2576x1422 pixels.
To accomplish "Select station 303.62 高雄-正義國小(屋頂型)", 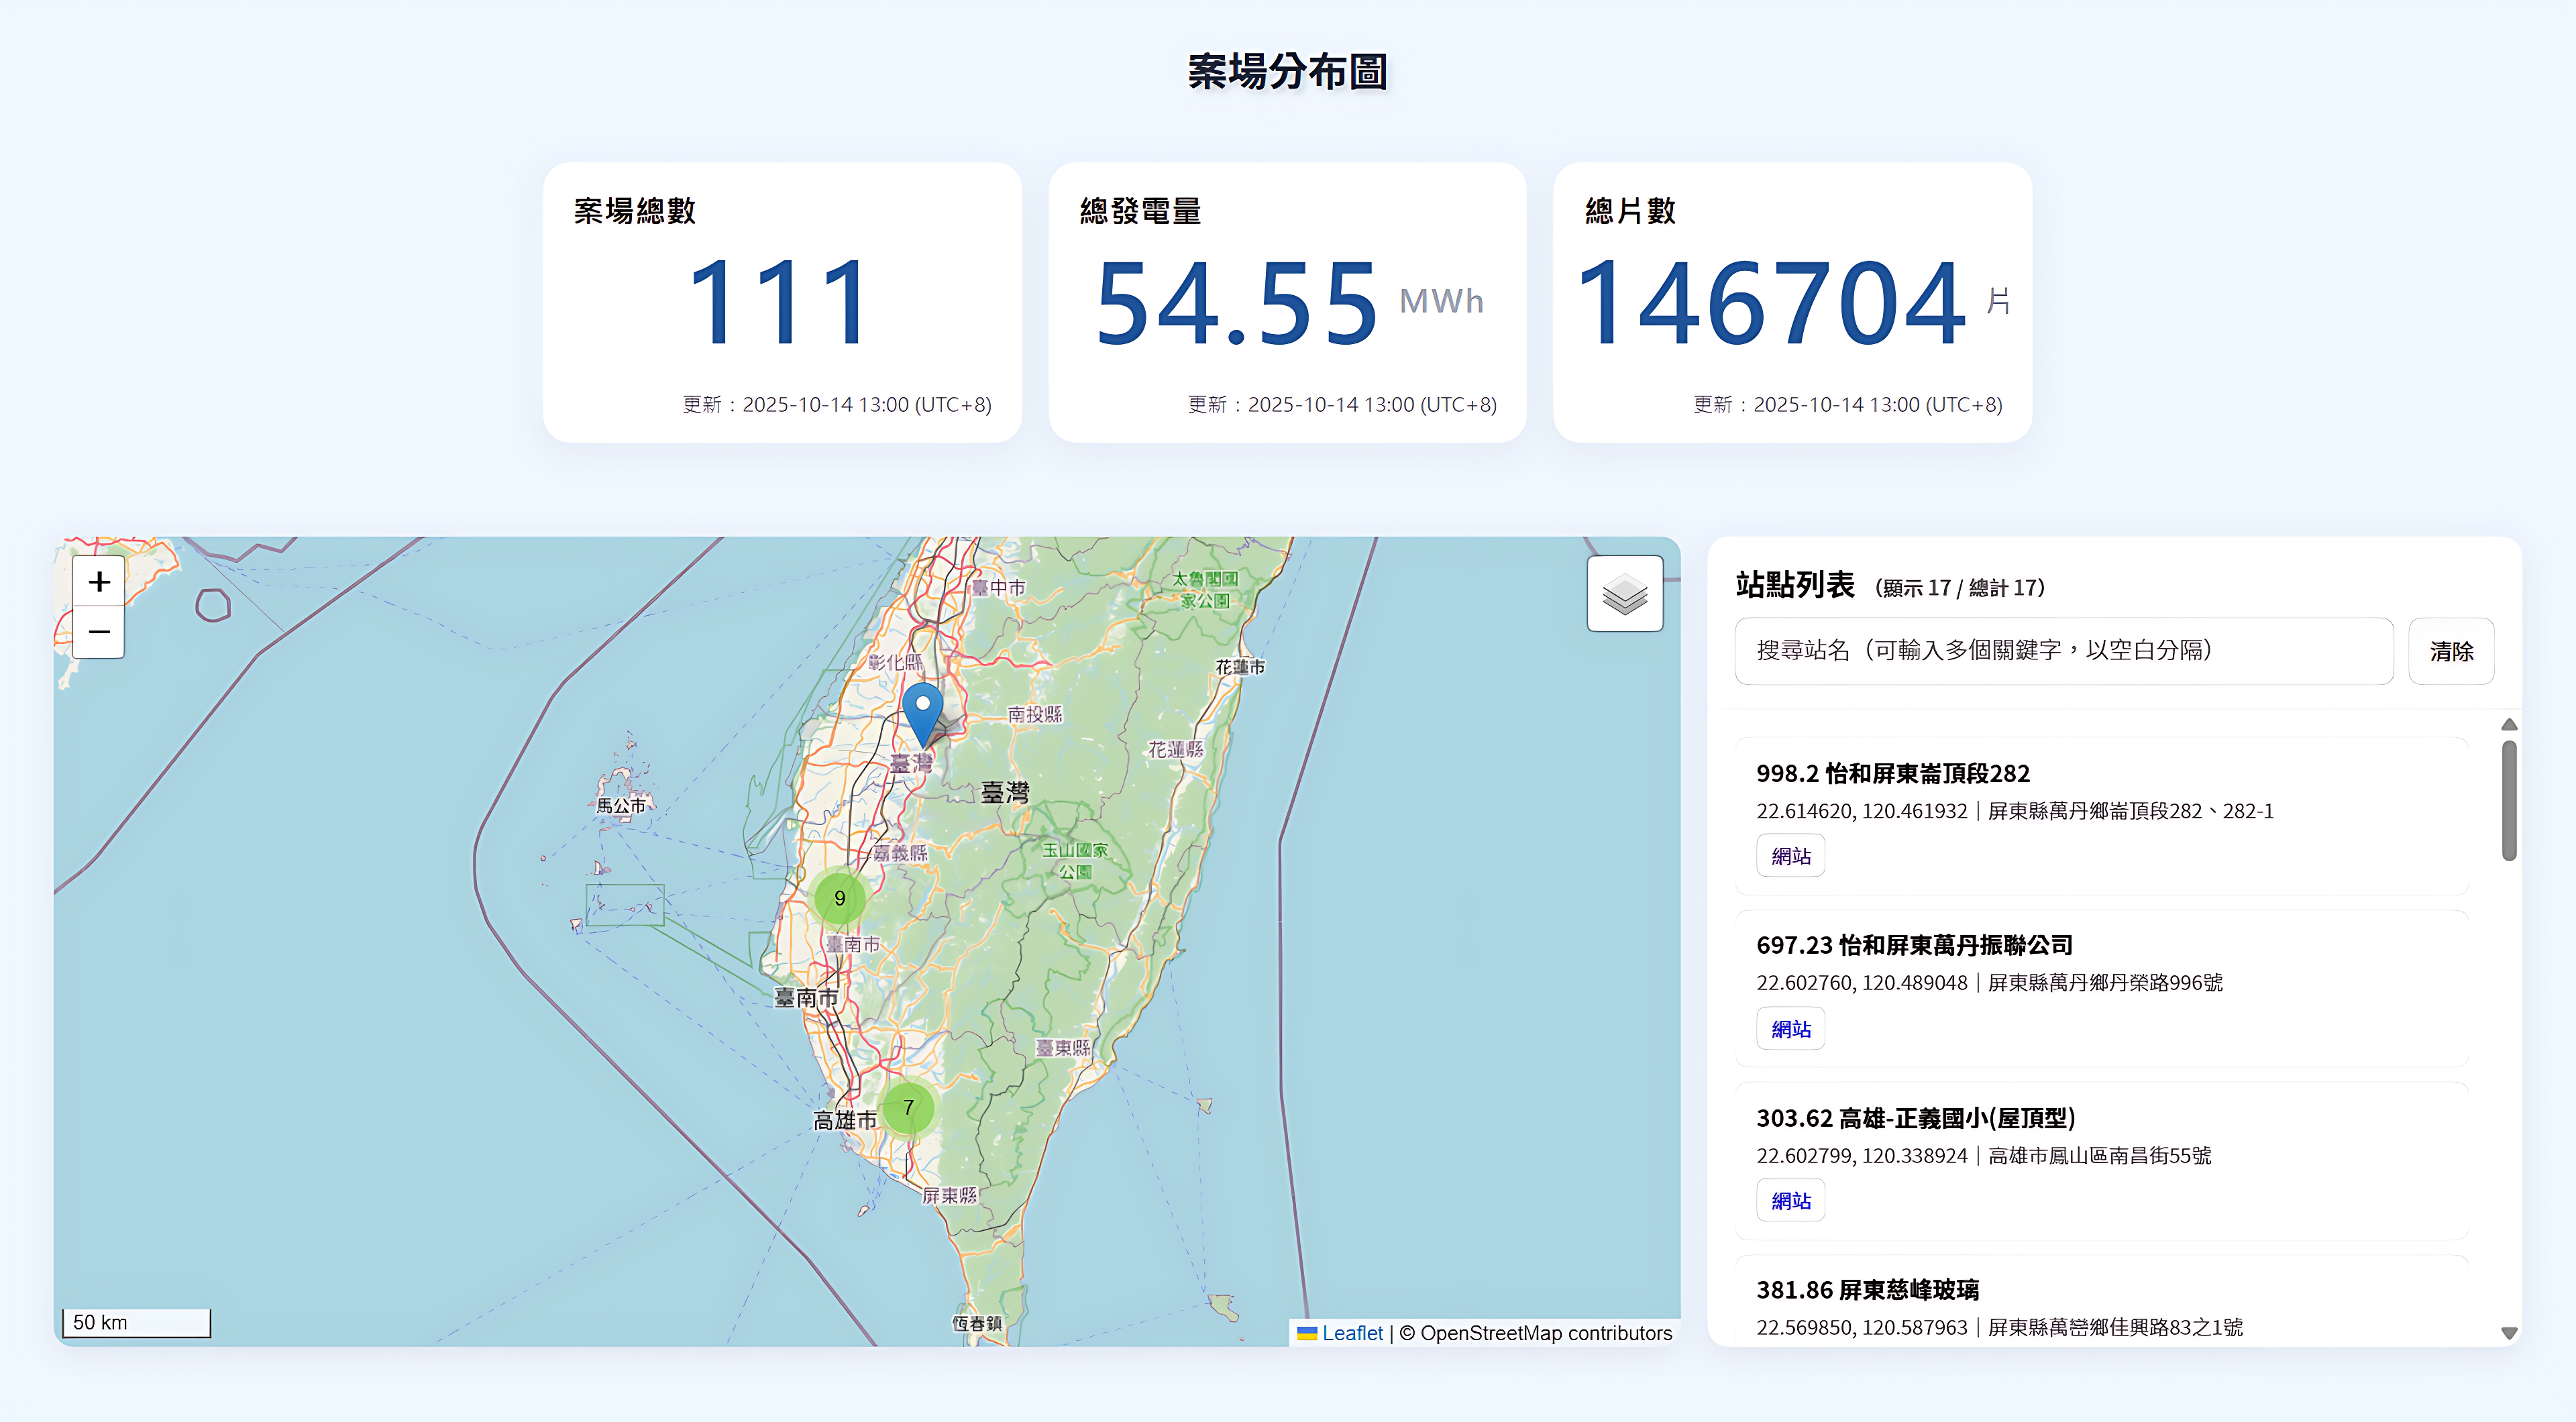I will point(1915,1118).
